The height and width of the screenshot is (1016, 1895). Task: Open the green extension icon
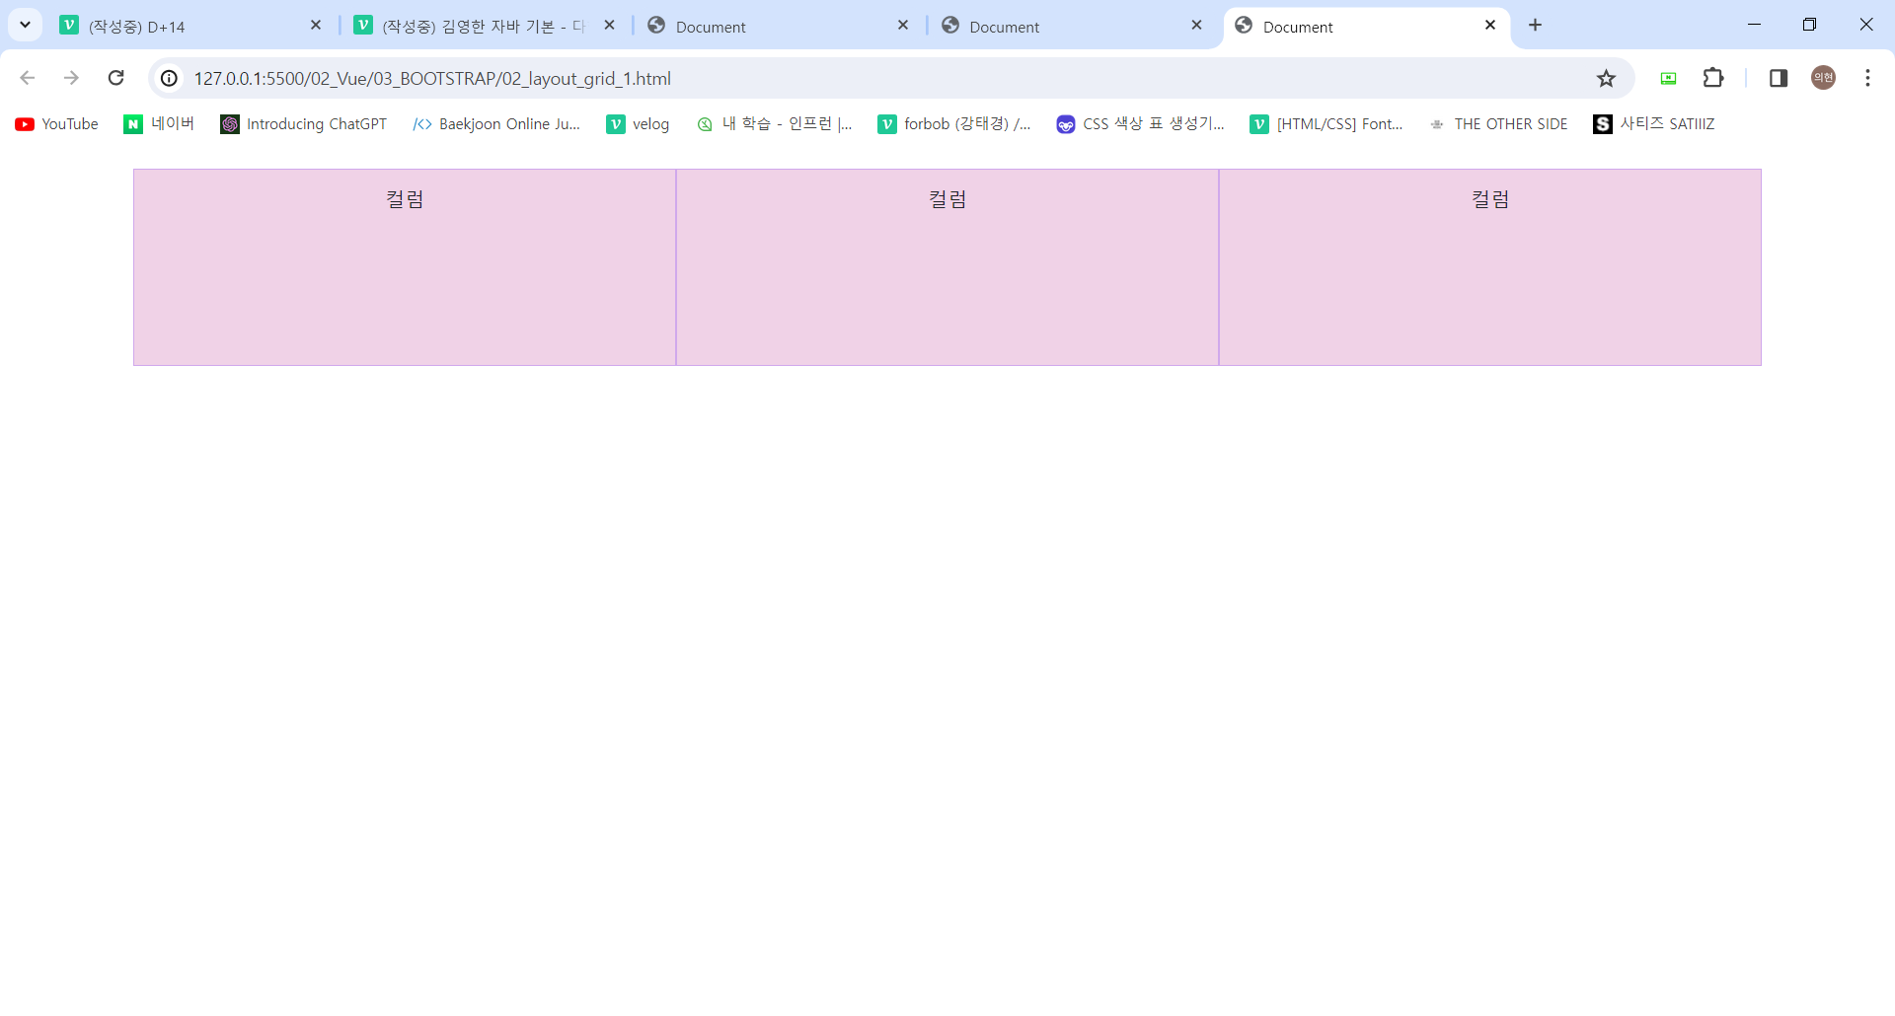click(1668, 78)
